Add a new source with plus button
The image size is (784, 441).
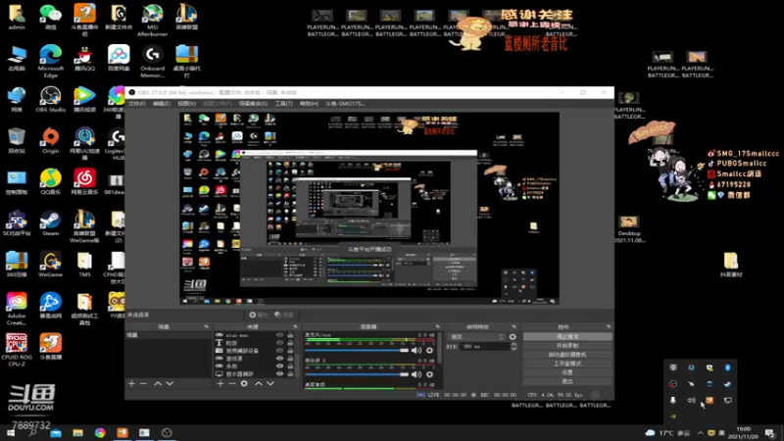(220, 383)
